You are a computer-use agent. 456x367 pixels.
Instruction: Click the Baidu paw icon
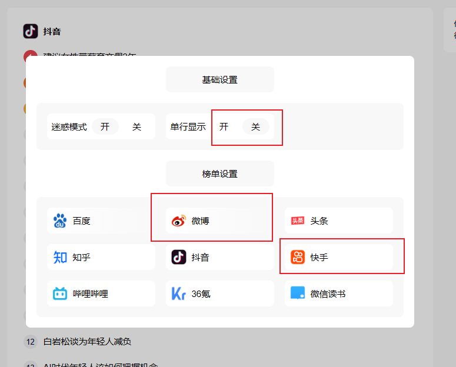60,221
